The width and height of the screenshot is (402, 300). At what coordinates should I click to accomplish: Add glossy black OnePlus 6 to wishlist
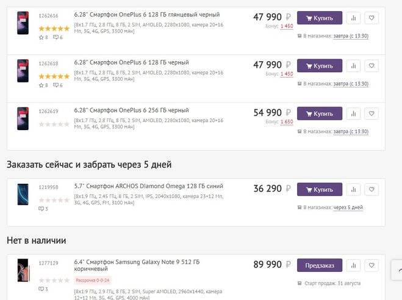click(371, 18)
